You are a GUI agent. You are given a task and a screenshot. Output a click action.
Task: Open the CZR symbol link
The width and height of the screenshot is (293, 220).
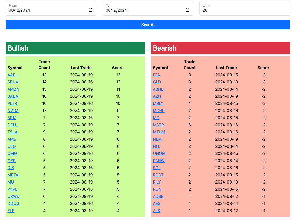11,161
